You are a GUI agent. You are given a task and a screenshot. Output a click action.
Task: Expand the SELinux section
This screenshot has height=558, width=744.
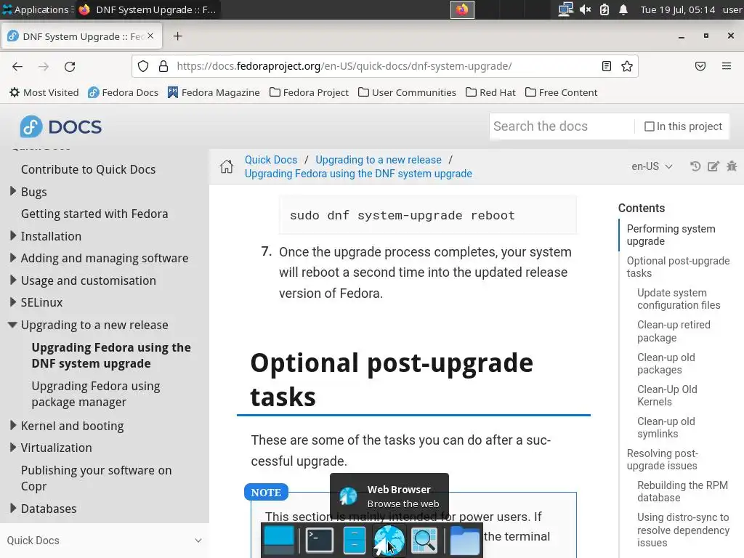coord(13,302)
